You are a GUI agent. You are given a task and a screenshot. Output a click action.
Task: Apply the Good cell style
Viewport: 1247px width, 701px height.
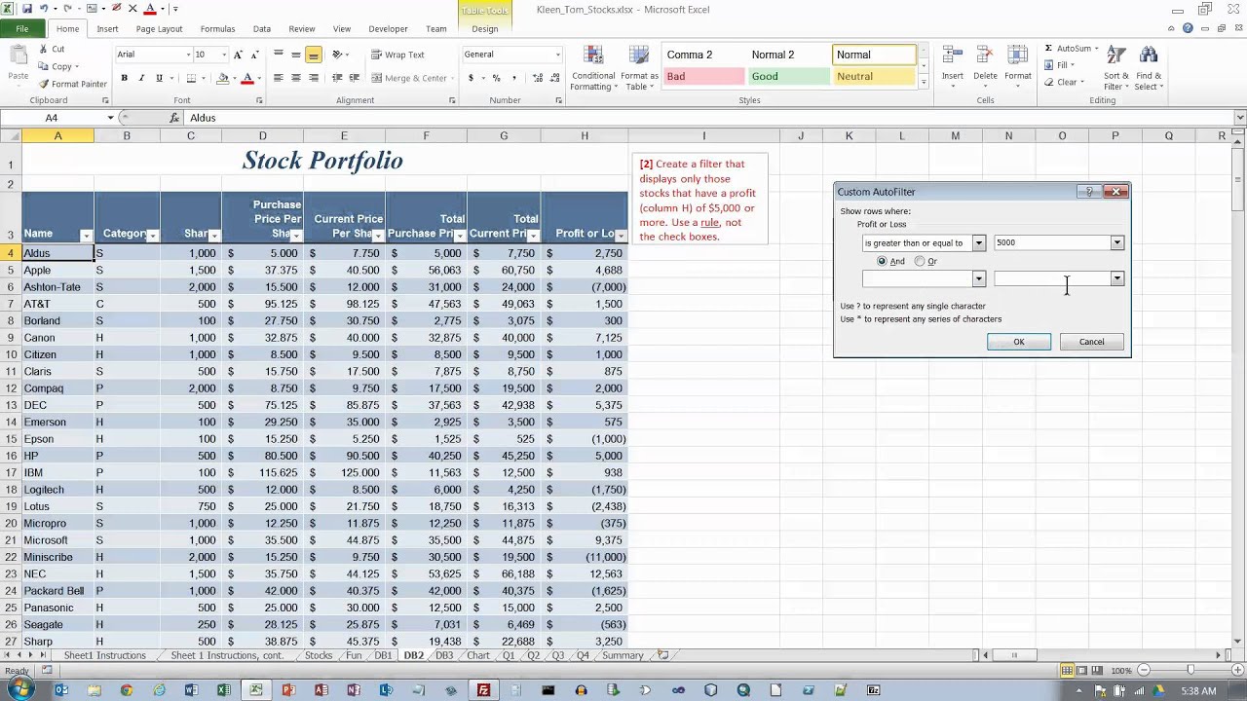tap(787, 76)
